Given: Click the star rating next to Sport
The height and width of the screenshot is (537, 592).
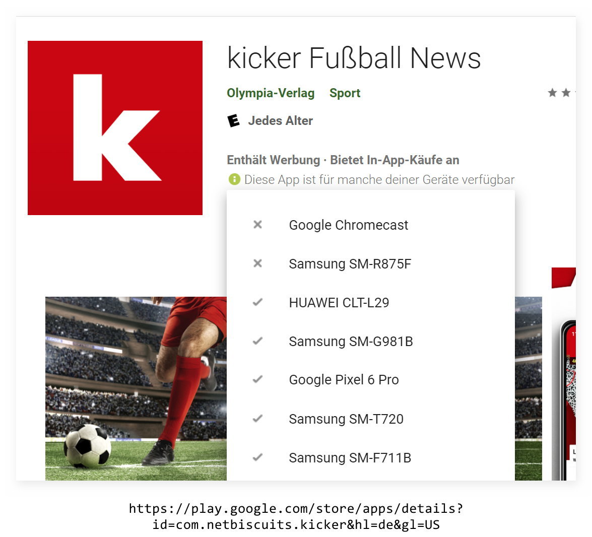Looking at the screenshot, I should click(x=561, y=93).
